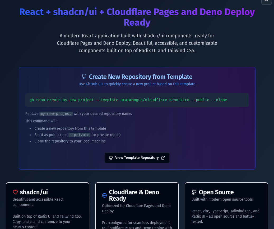Click the Open Source card title

216,192
